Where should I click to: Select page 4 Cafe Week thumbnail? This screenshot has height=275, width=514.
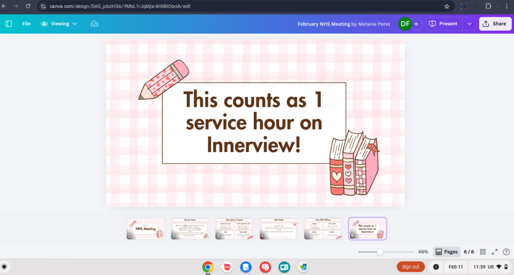[279, 229]
